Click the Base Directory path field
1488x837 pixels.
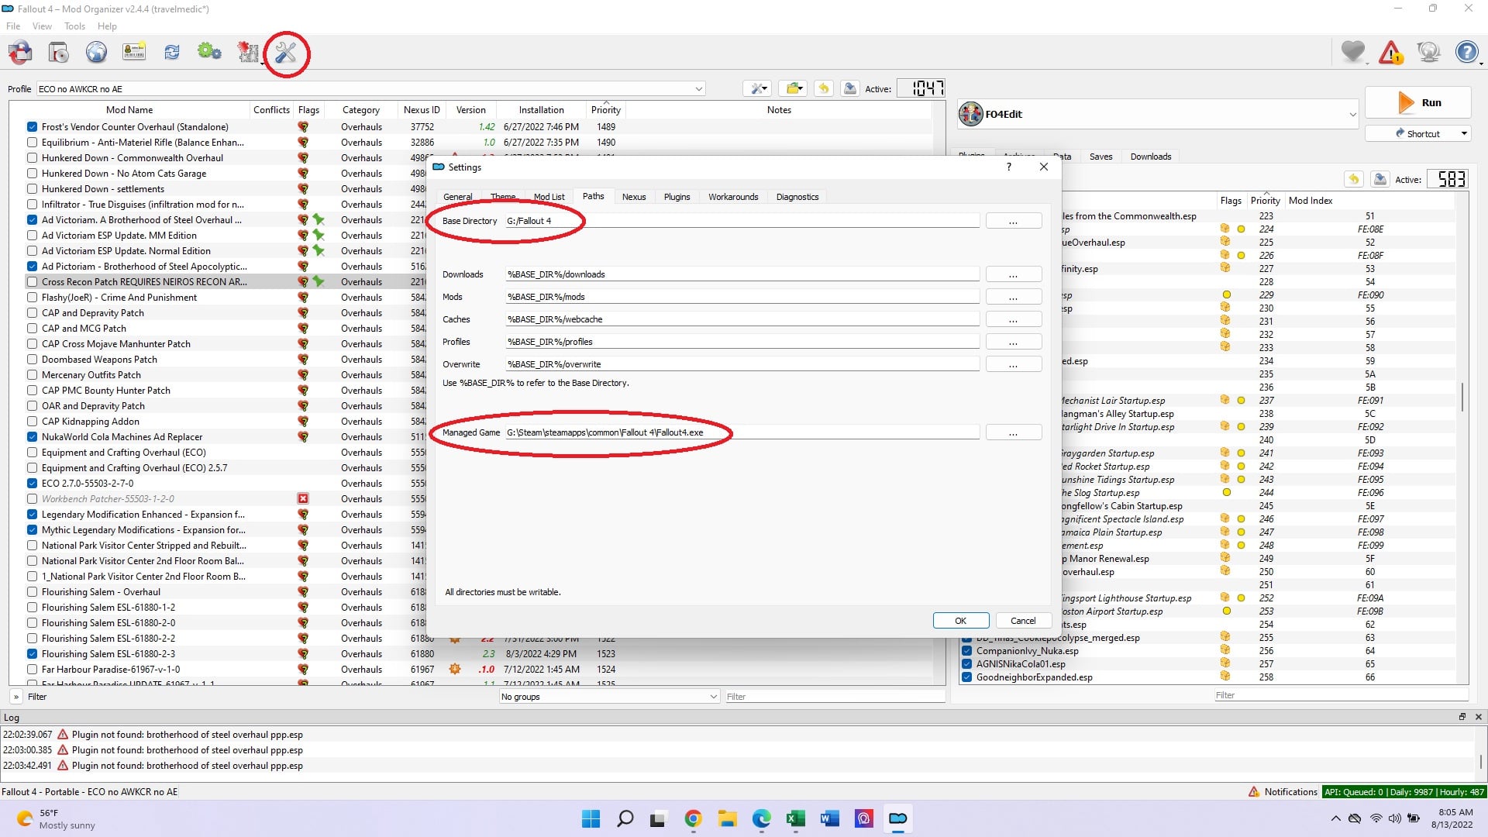pyautogui.click(x=742, y=221)
